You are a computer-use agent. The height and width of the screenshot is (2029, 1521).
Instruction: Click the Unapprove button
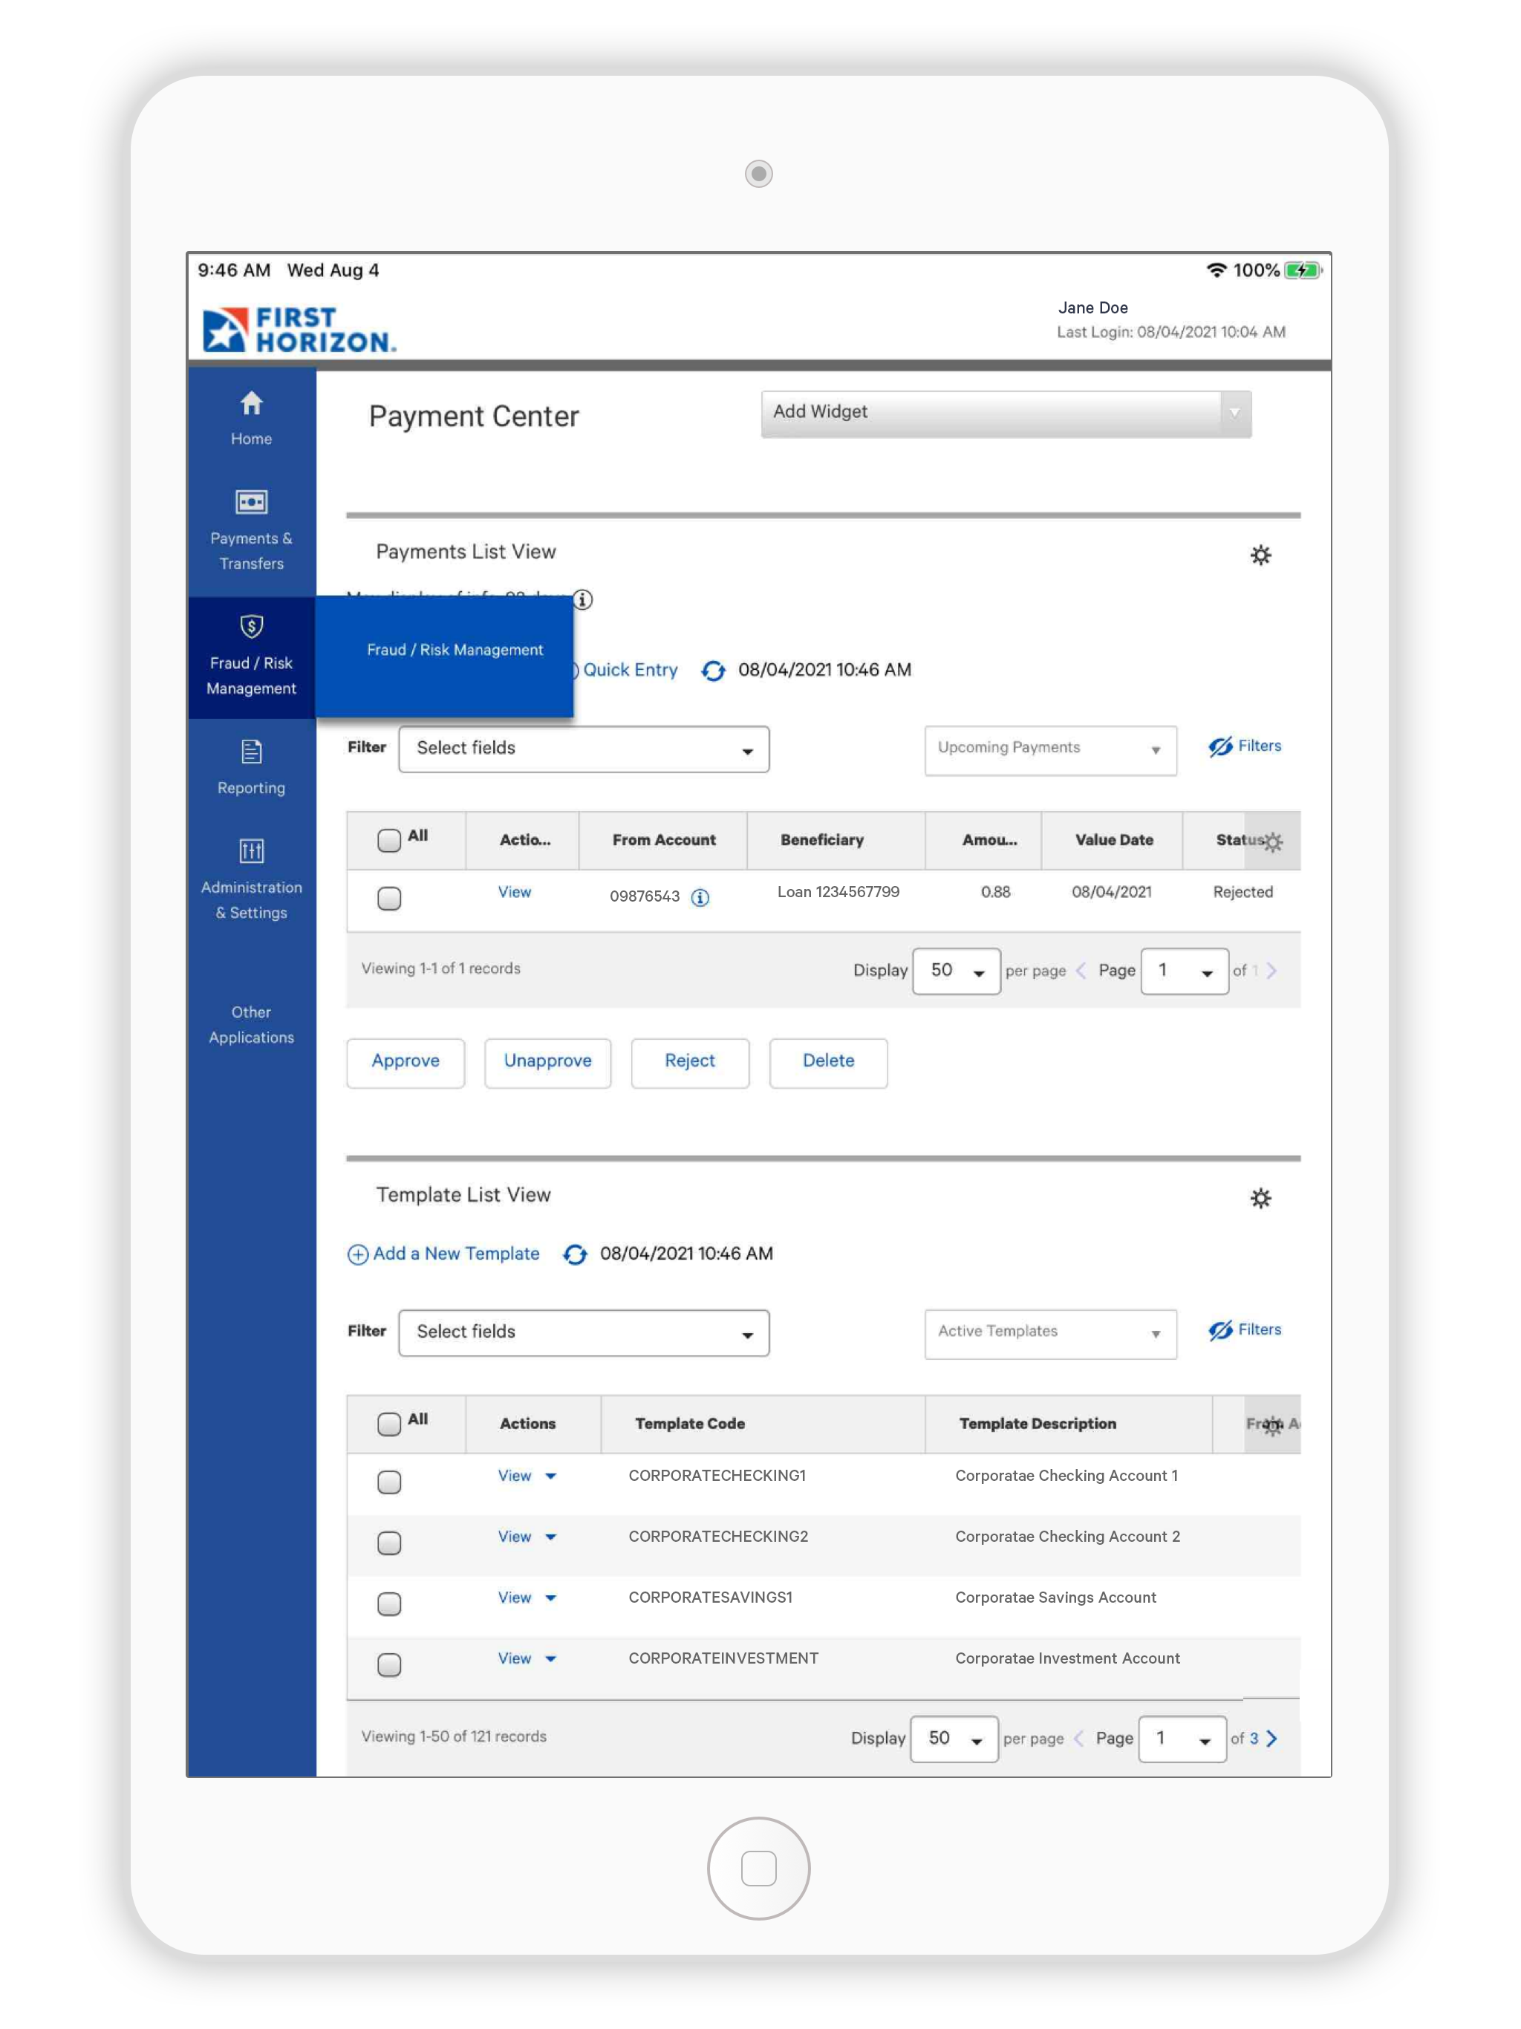547,1062
